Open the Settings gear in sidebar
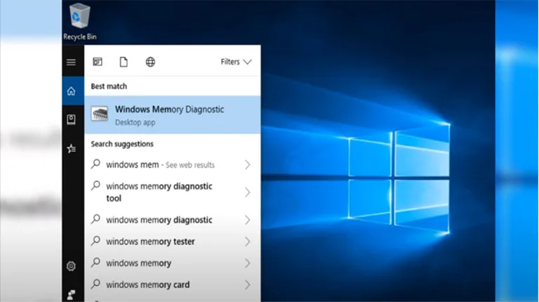 [71, 266]
